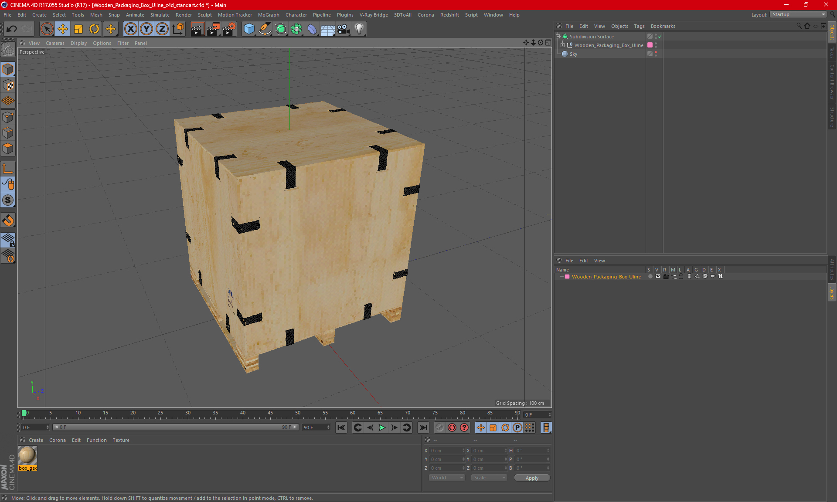Open the World coordinate dropdown
Viewport: 837px width, 502px height.
click(x=447, y=478)
